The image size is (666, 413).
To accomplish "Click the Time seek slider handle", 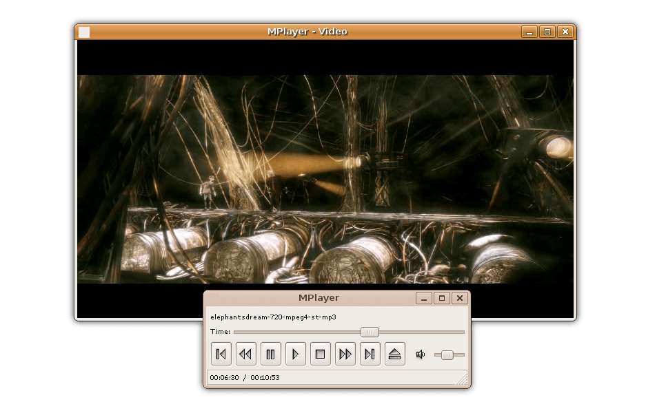I will (370, 332).
